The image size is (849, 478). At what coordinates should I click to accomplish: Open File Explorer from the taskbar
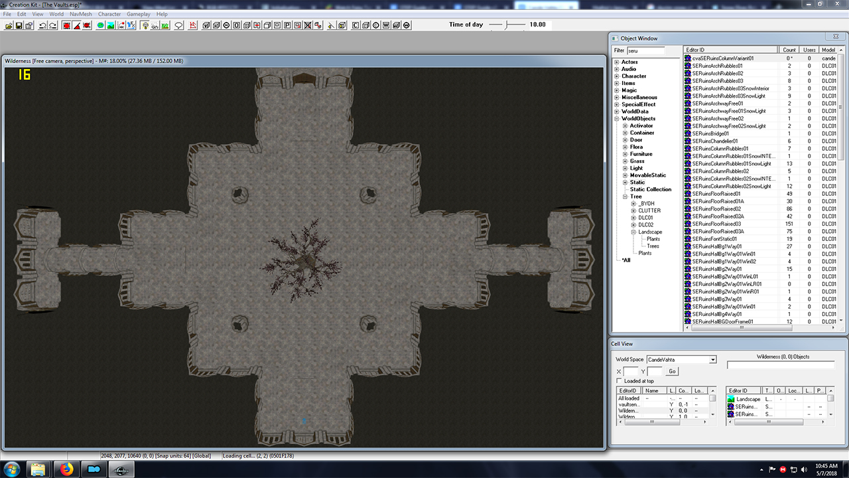tap(38, 469)
